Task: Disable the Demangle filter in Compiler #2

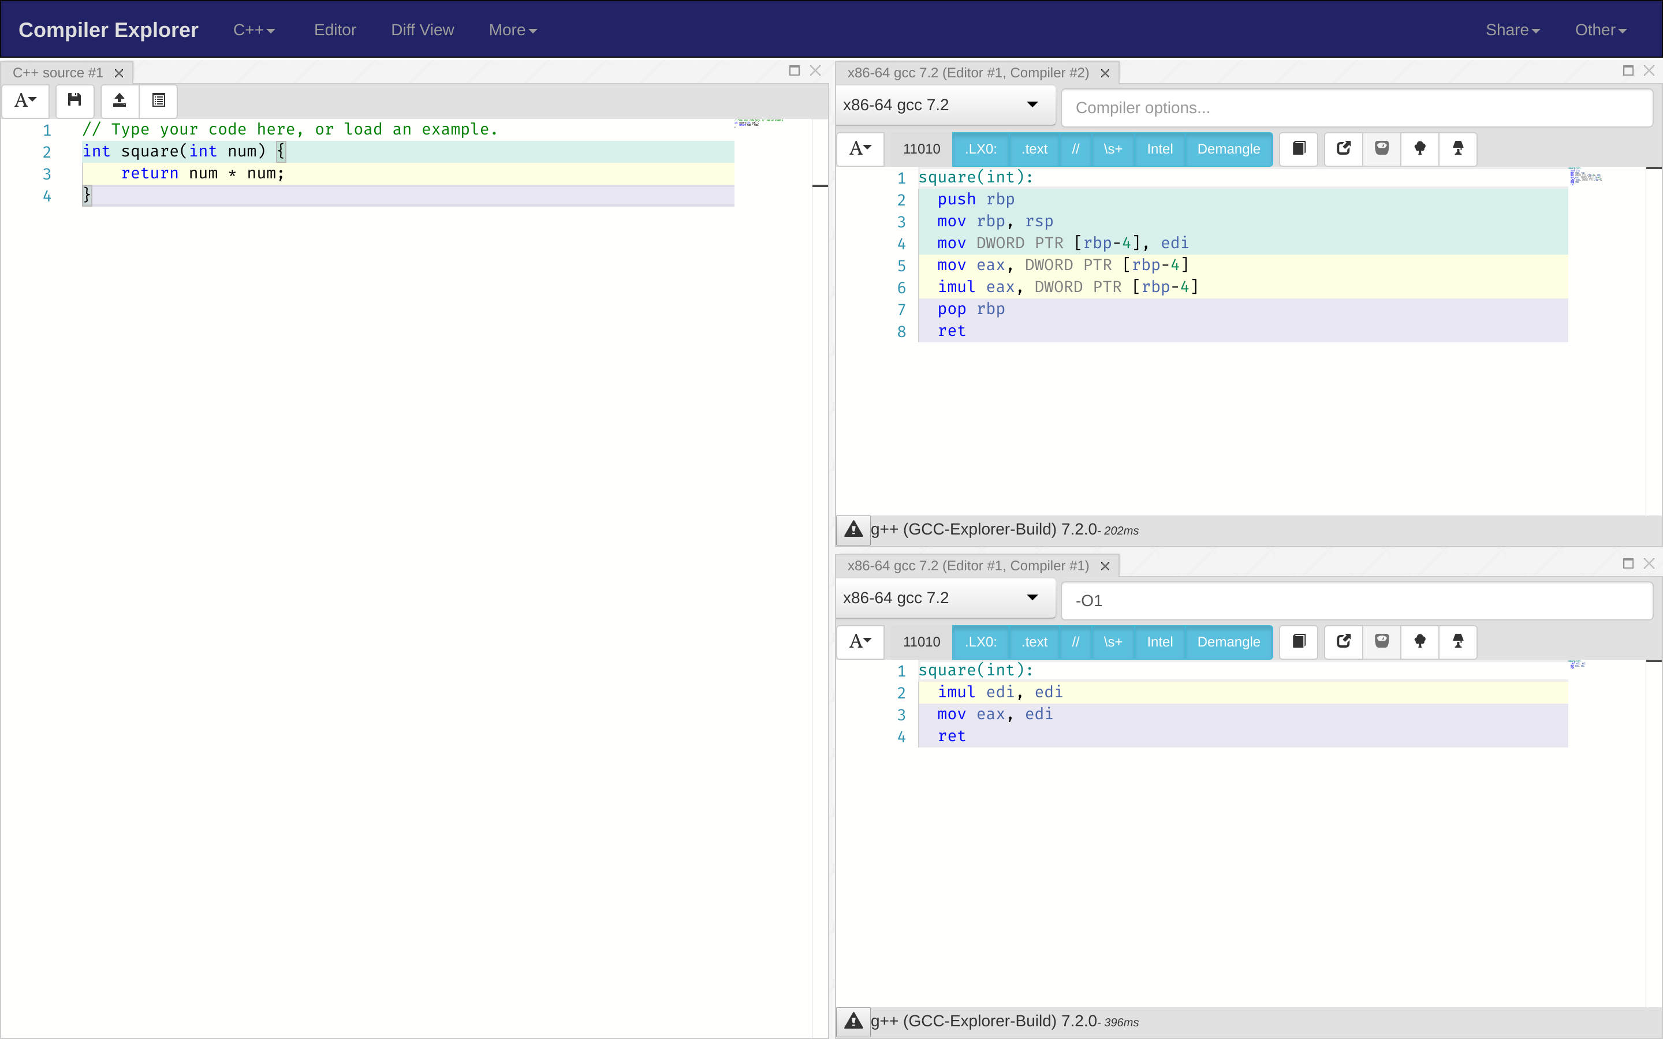Action: tap(1229, 148)
